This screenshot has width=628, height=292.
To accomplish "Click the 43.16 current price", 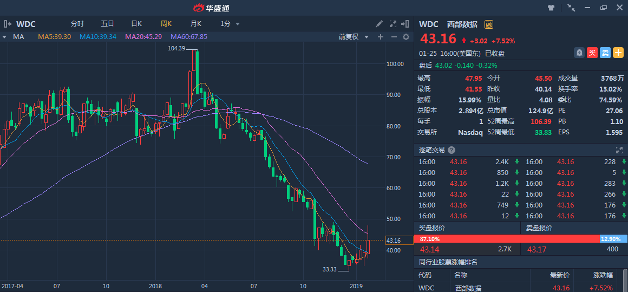I will pyautogui.click(x=438, y=39).
